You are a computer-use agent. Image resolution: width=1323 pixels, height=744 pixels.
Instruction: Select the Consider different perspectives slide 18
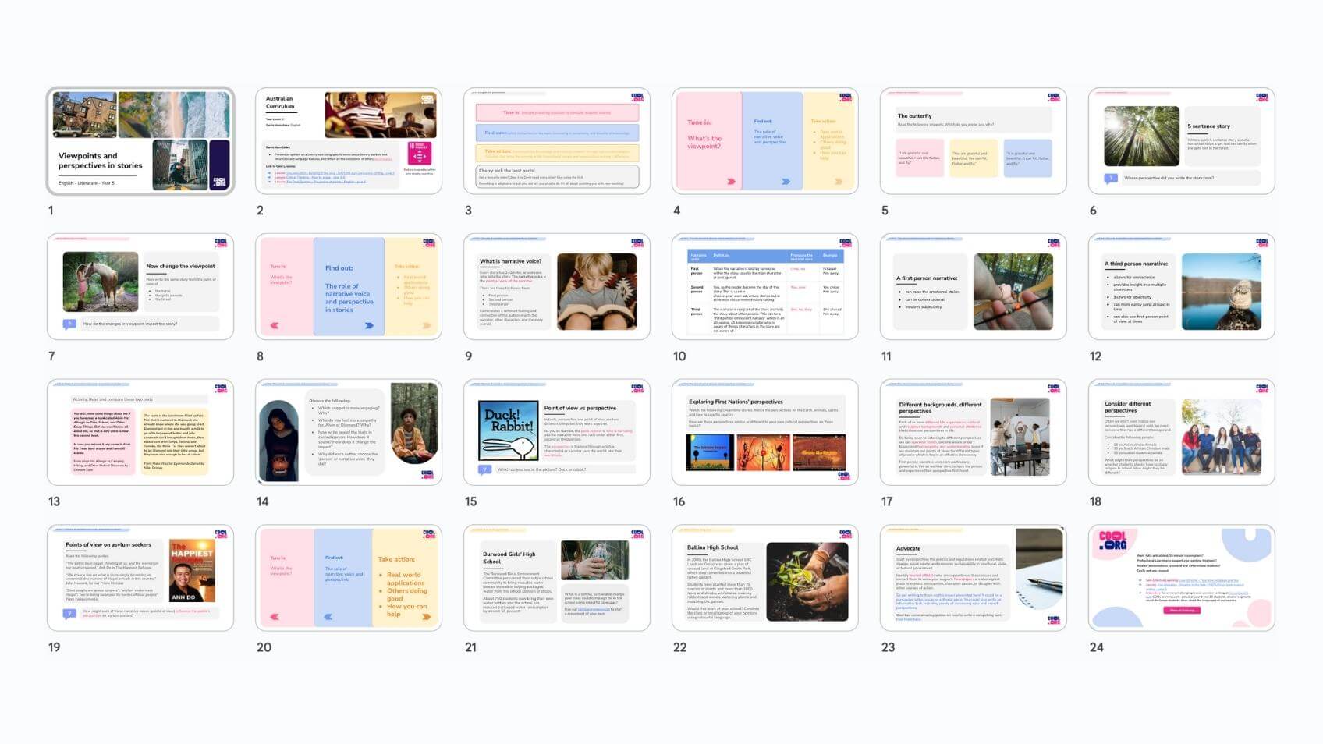[1181, 433]
